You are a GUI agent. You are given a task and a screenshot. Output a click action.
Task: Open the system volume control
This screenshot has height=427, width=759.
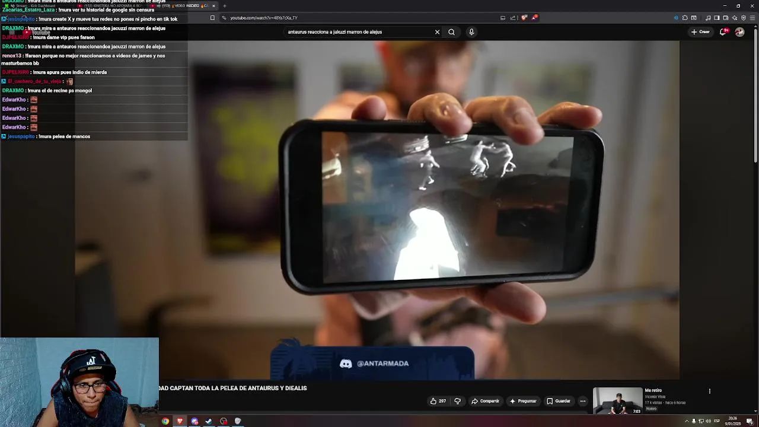pos(708,421)
